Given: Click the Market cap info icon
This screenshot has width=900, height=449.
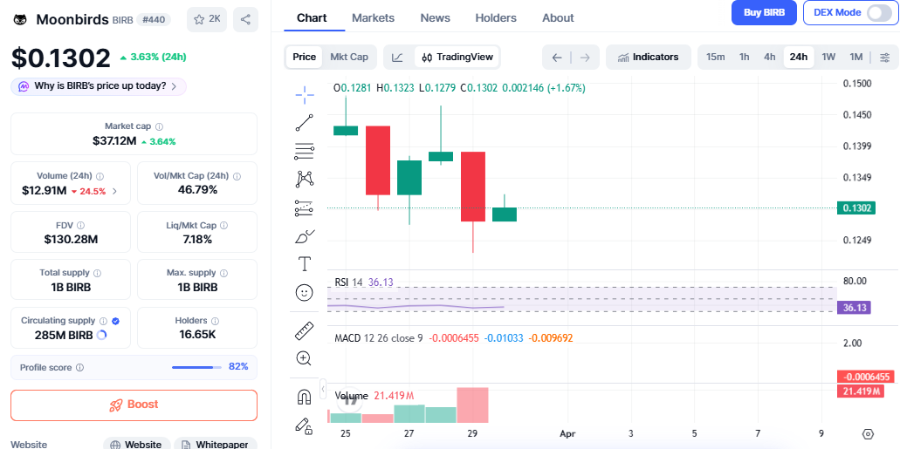Looking at the screenshot, I should point(160,126).
